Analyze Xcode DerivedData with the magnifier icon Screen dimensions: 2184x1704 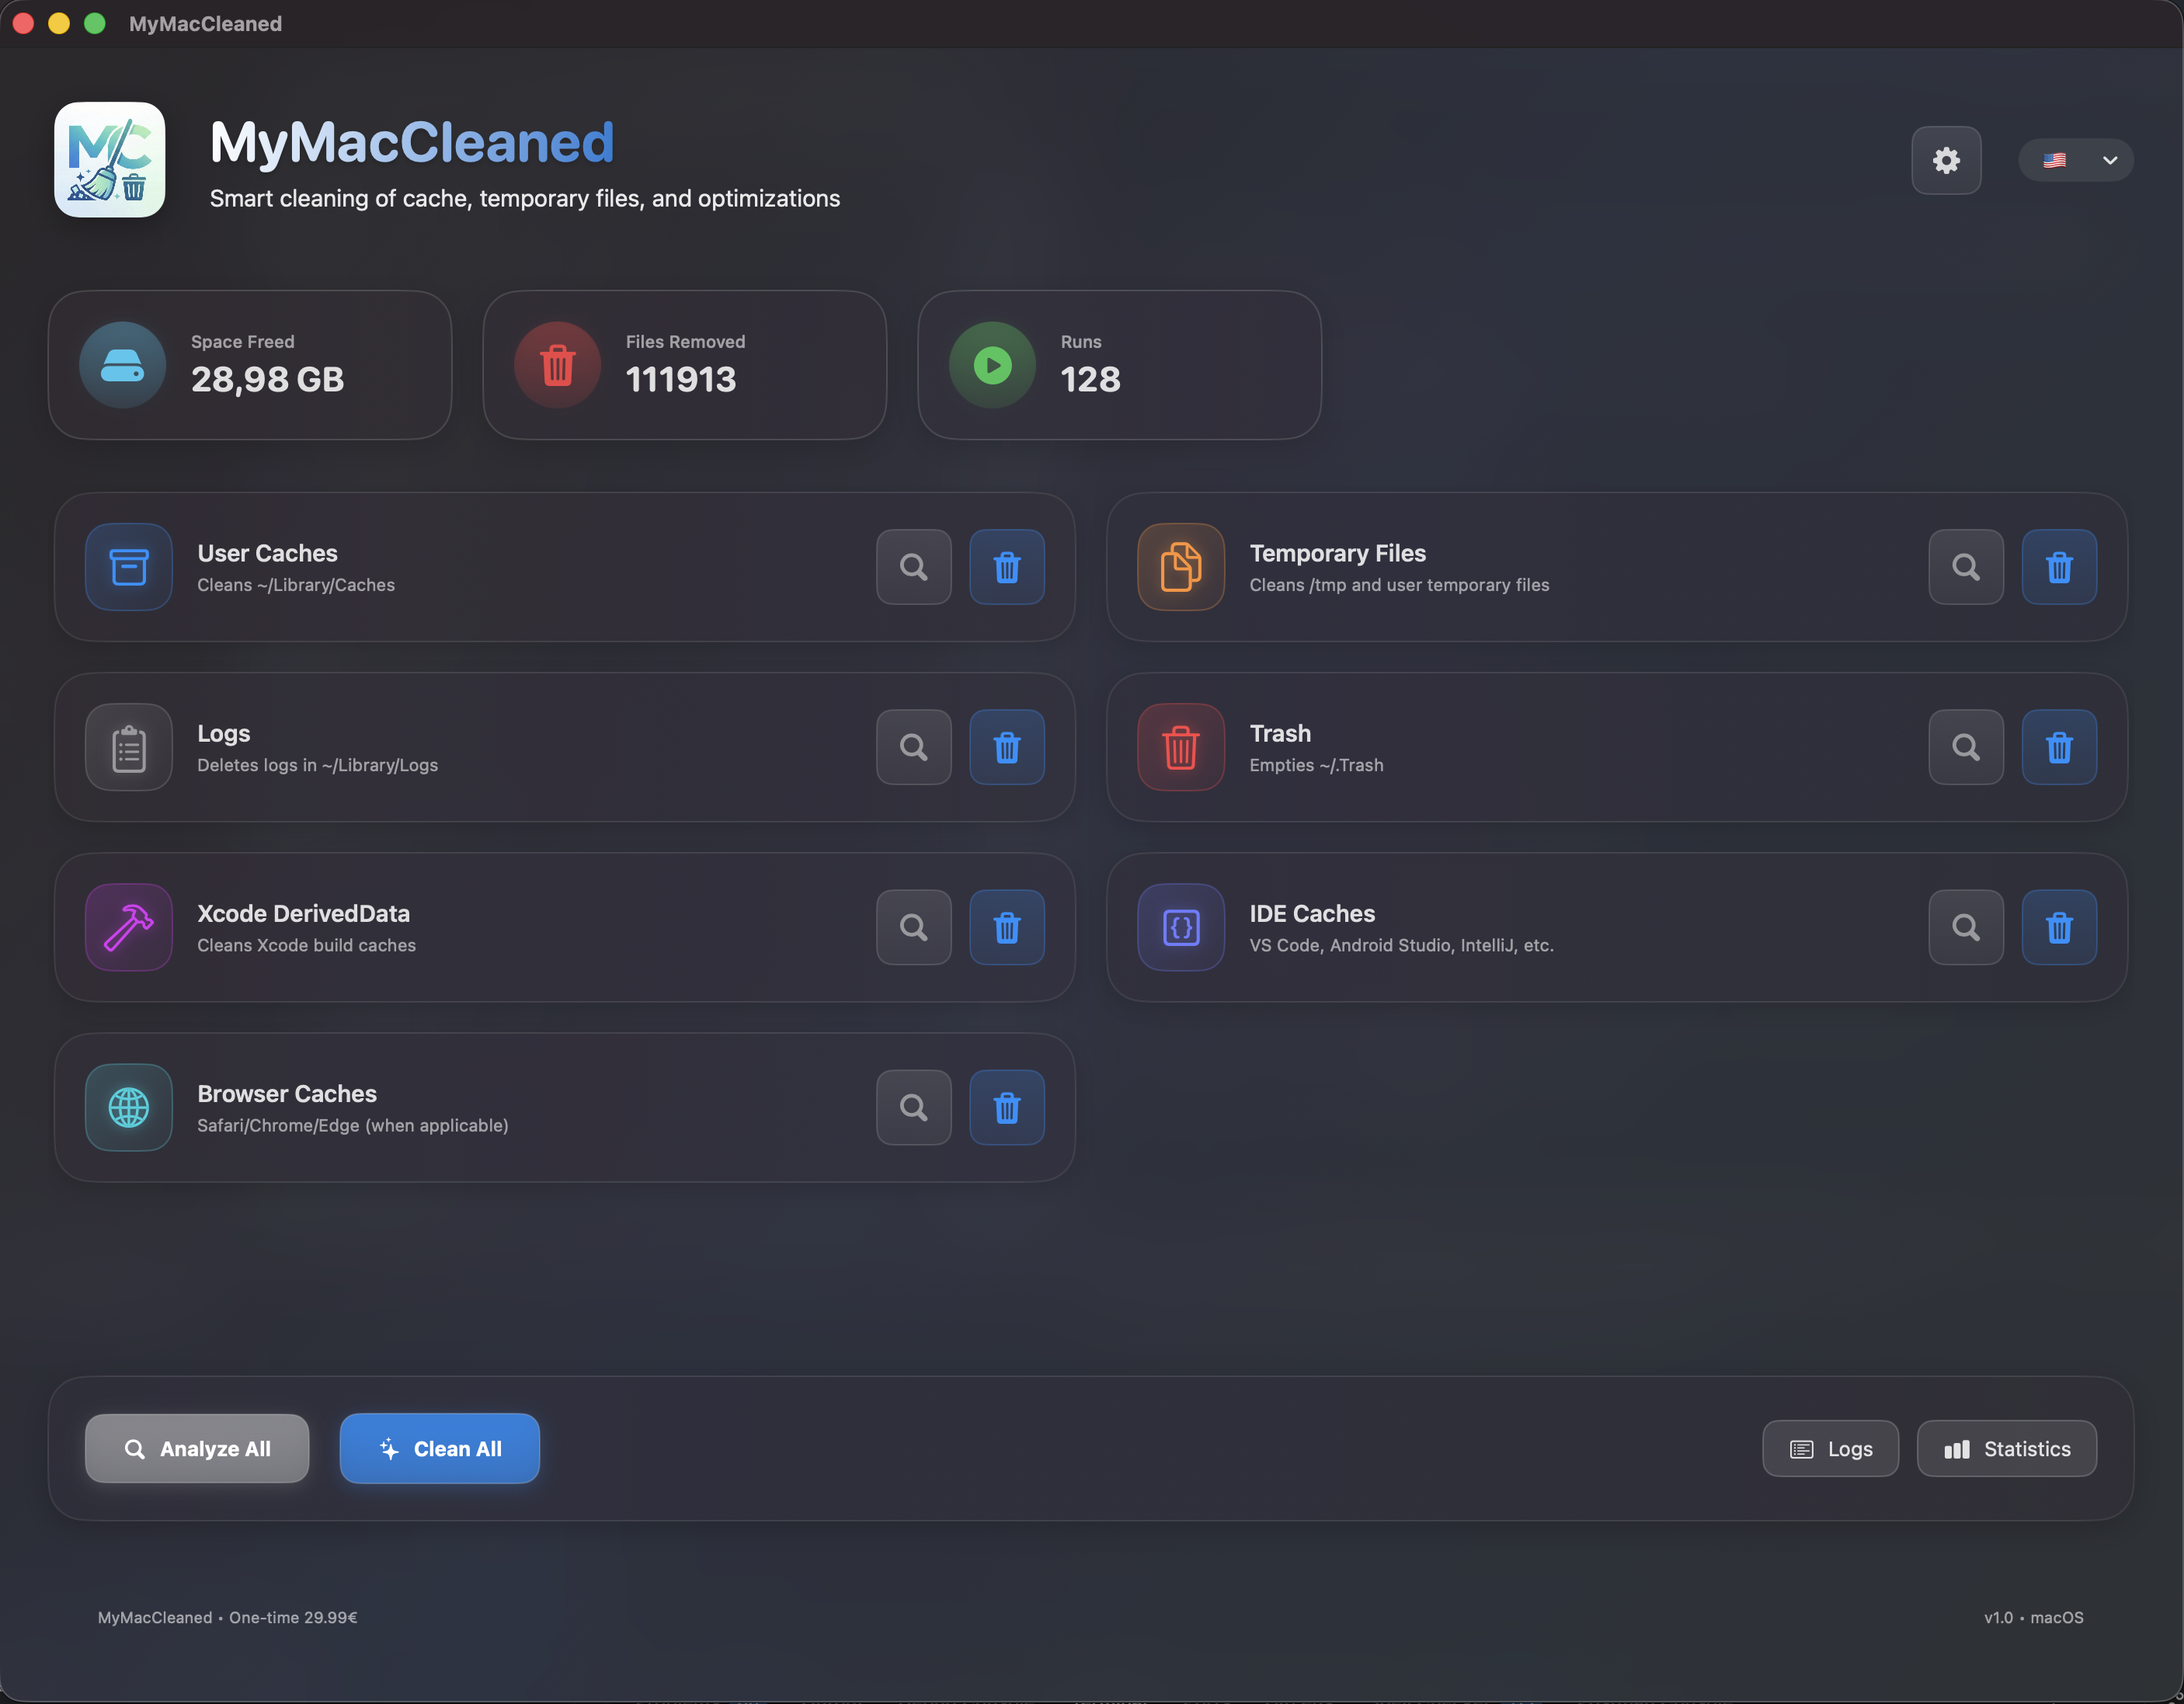pyautogui.click(x=912, y=927)
